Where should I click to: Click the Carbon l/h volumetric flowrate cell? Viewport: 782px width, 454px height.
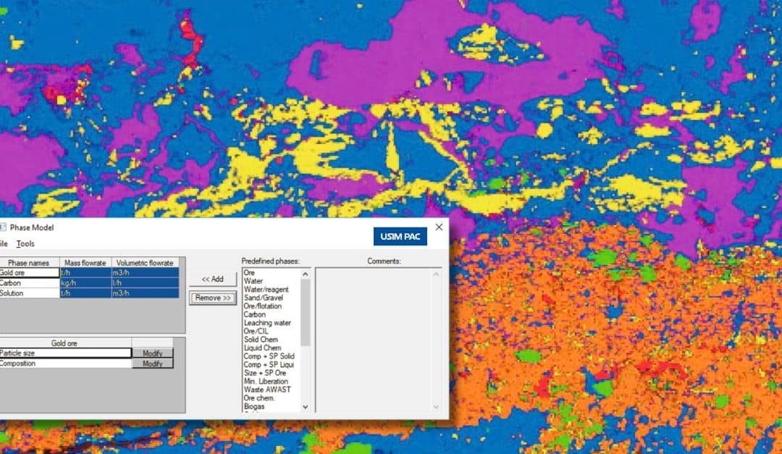pos(145,283)
